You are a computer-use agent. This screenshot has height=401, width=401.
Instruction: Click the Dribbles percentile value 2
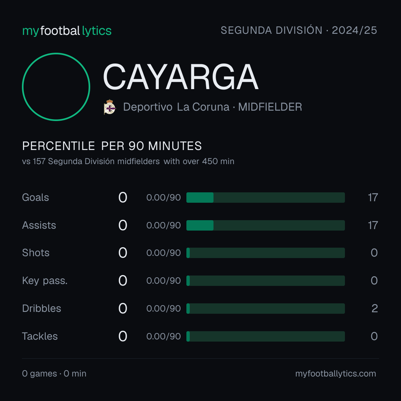[x=375, y=309]
